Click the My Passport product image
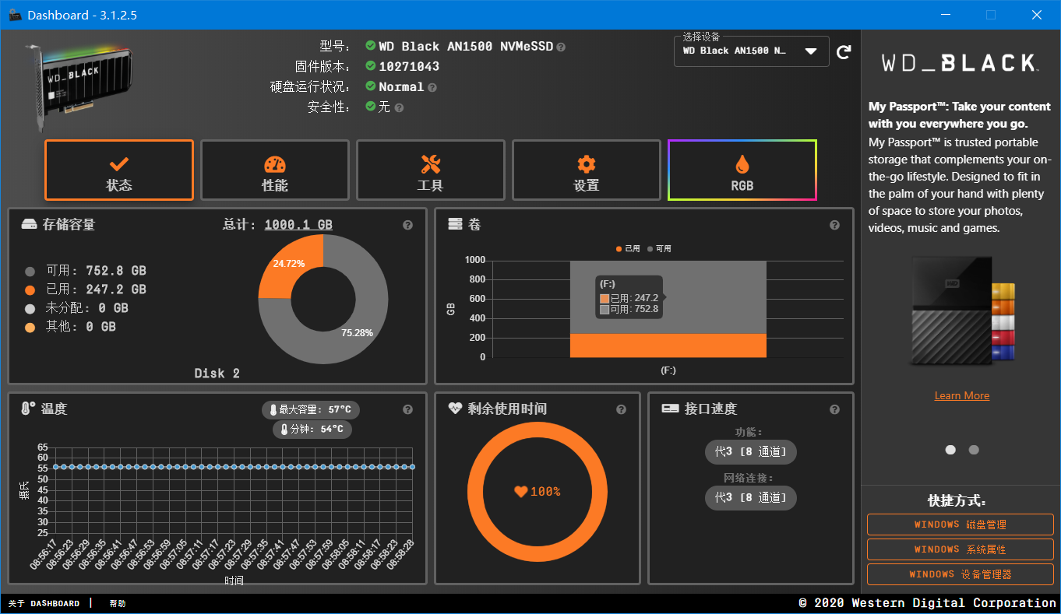The image size is (1061, 614). click(962, 311)
